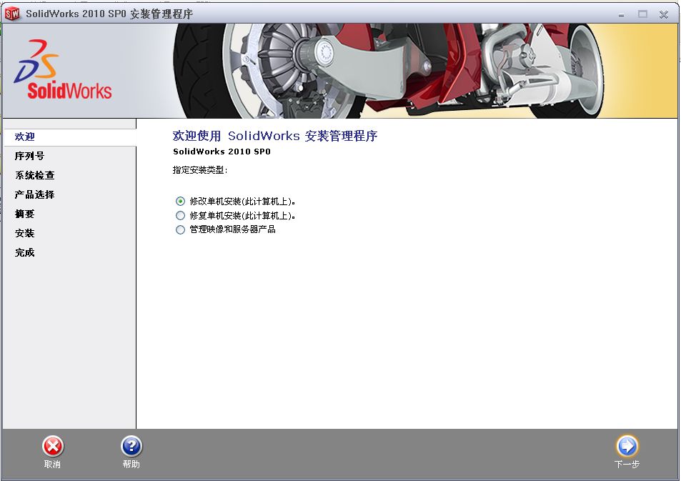
Task: Close the installation manager window
Action: (664, 14)
